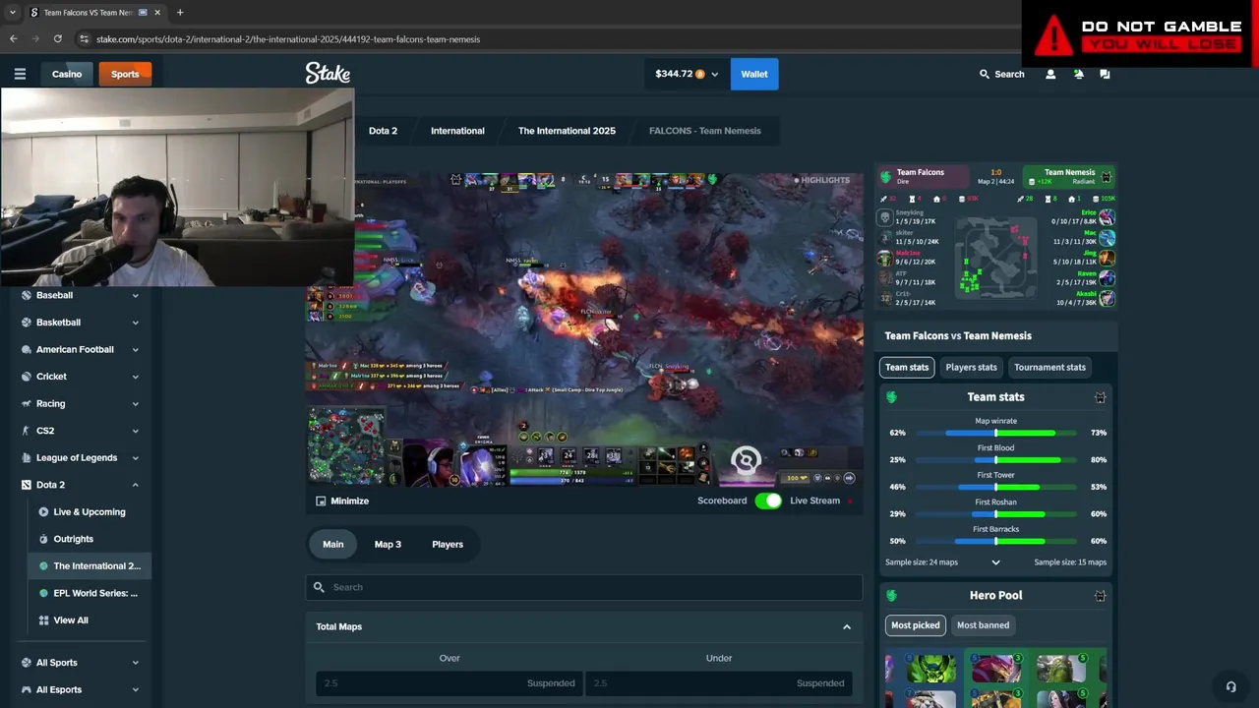The height and width of the screenshot is (708, 1259).
Task: Click the Stake logo
Action: tap(328, 74)
